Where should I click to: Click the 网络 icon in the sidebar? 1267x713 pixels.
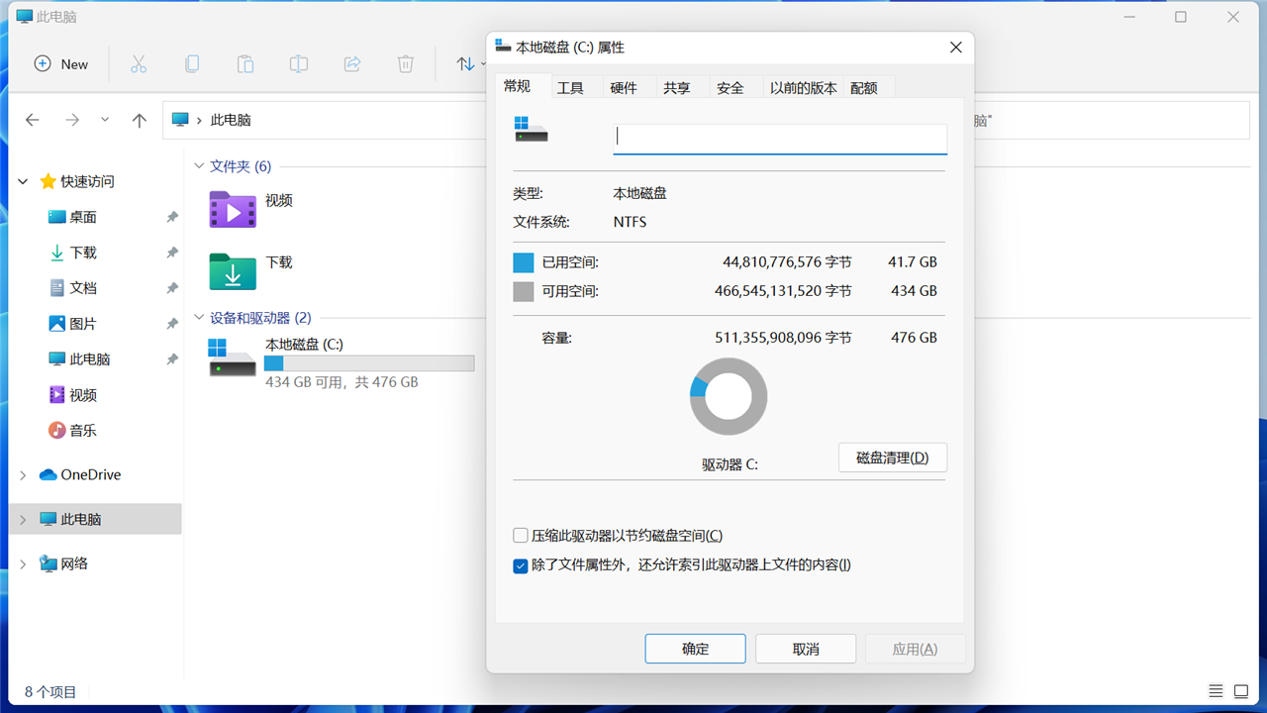pos(48,563)
